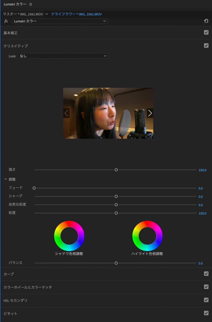Click the 自然な彩度 slider handle
This screenshot has width=212, height=322.
116,205
